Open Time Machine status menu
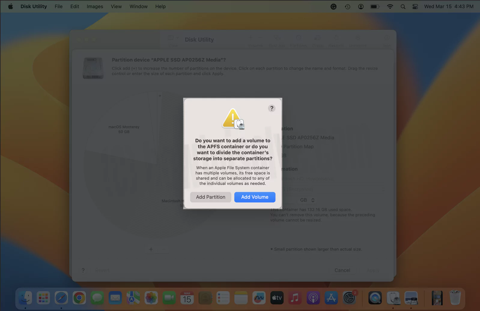 coord(348,6)
